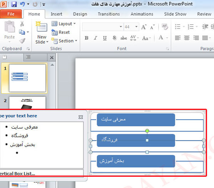Open the Animations ribbon tab
The width and height of the screenshot is (214, 188).
click(142, 14)
